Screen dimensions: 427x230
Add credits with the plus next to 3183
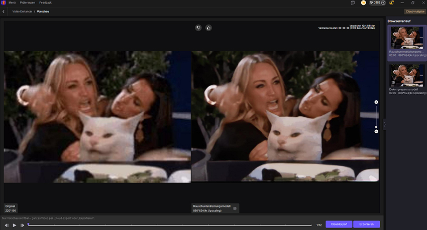(x=383, y=3)
